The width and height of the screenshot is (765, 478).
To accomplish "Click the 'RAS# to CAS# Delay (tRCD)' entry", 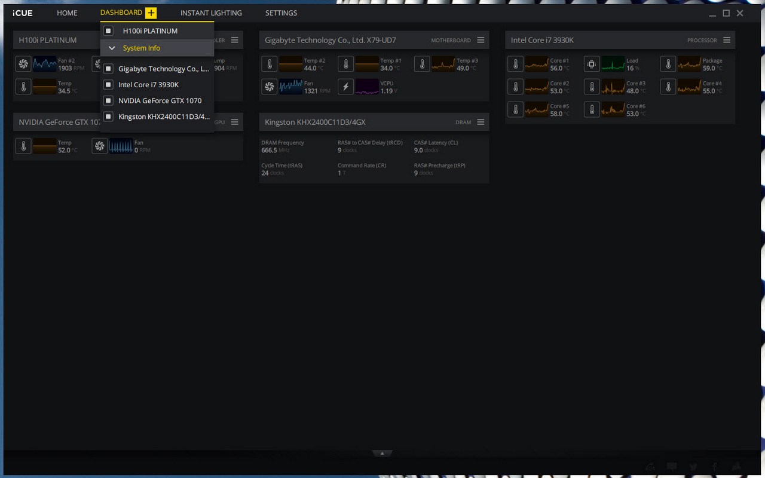I will pyautogui.click(x=370, y=146).
